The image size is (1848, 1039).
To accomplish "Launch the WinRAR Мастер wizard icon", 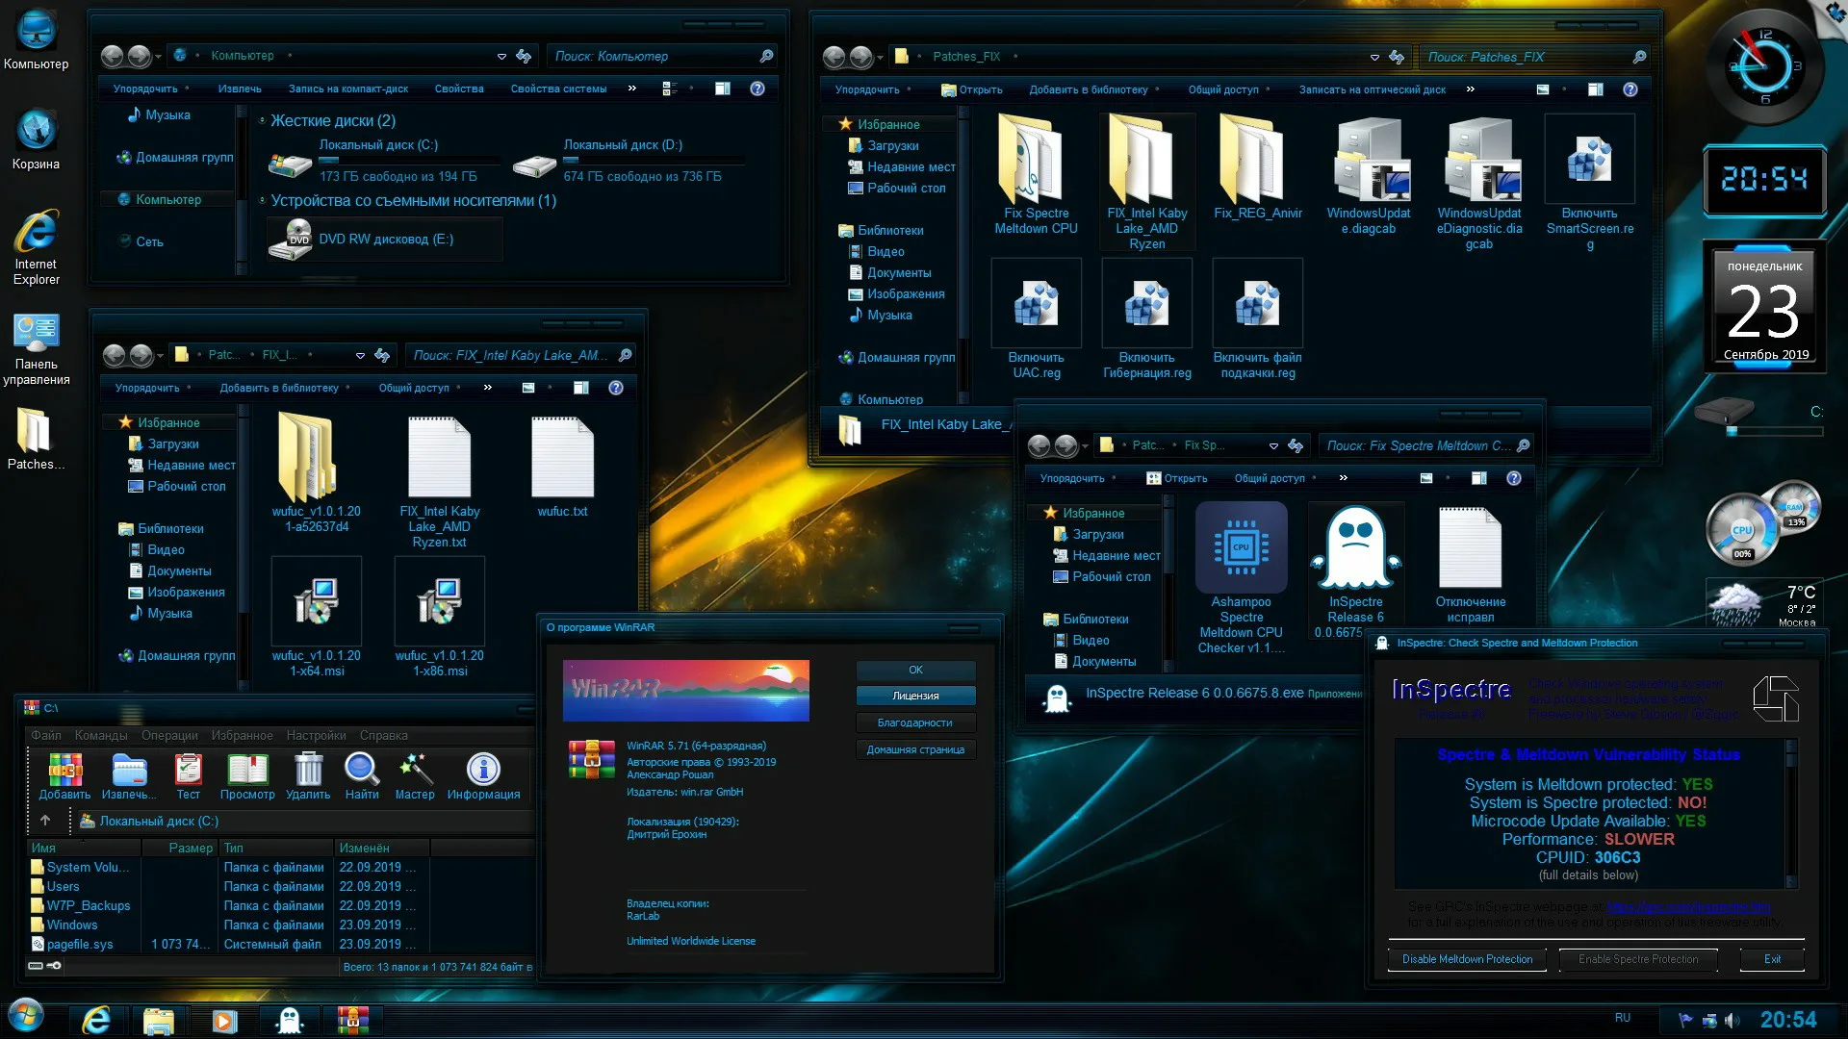I will tap(415, 775).
